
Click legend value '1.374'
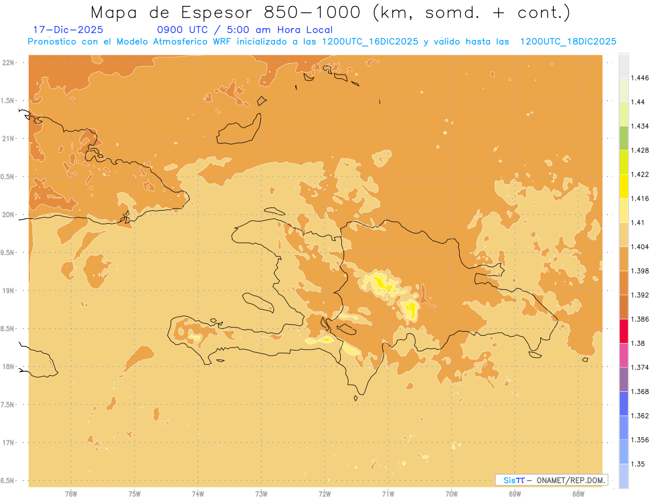[x=639, y=368]
